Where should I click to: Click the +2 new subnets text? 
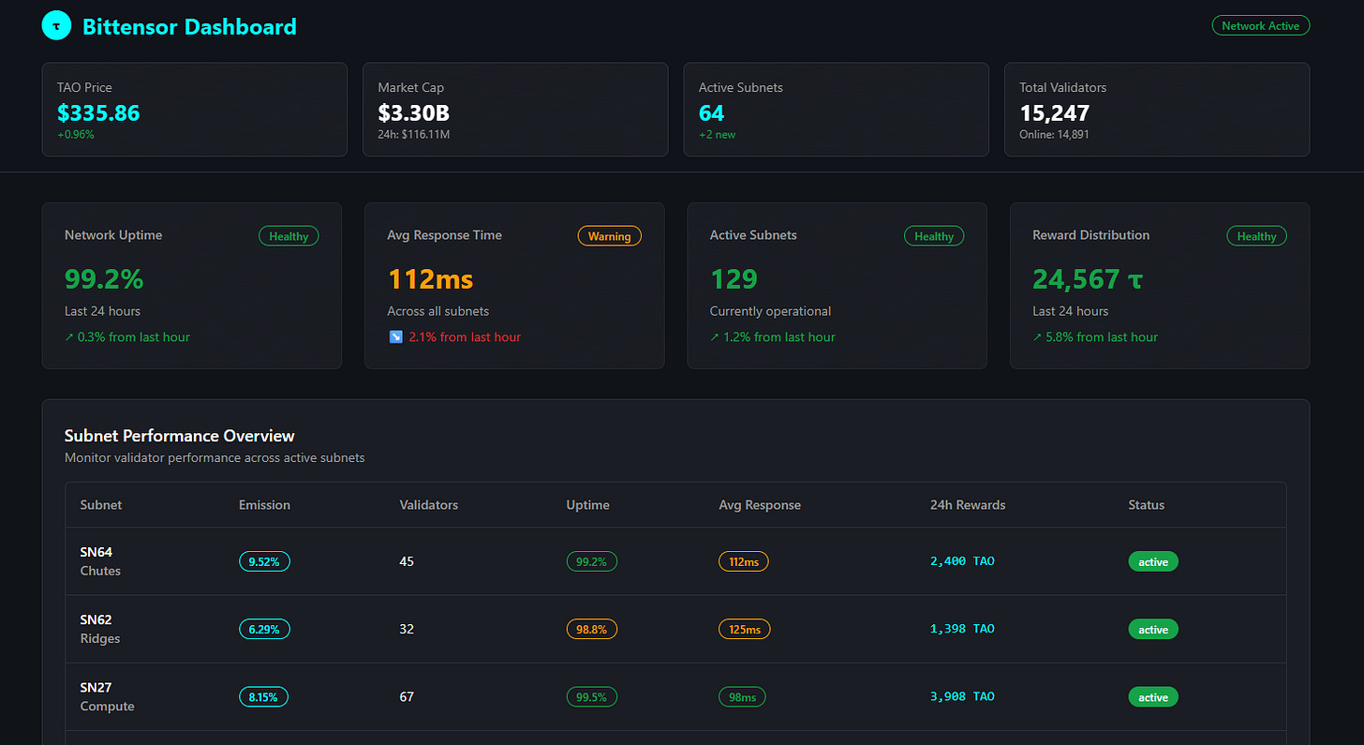pos(718,135)
